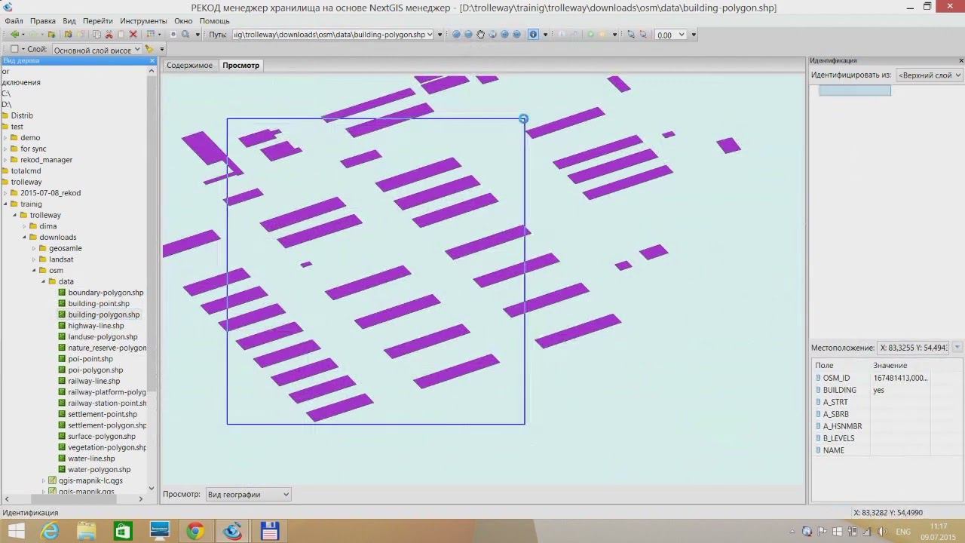965x543 pixels.
Task: Open Google Chrome from the taskbar
Action: click(195, 531)
